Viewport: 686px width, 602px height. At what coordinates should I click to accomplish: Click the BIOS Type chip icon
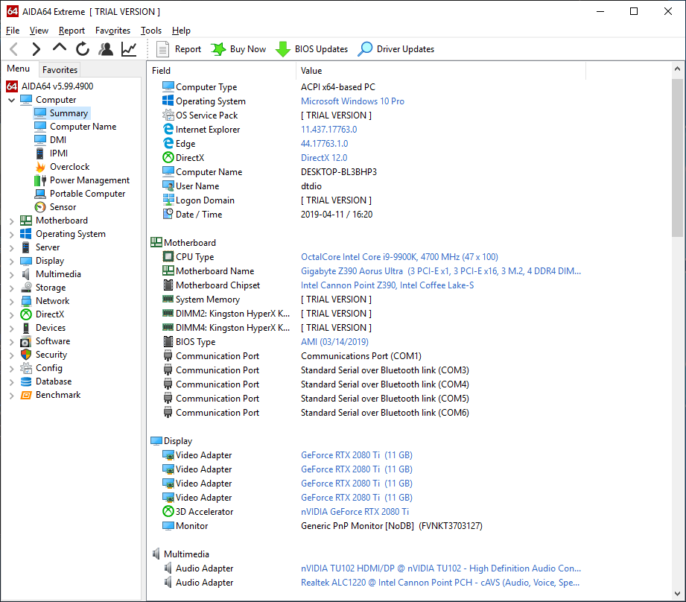pyautogui.click(x=168, y=341)
